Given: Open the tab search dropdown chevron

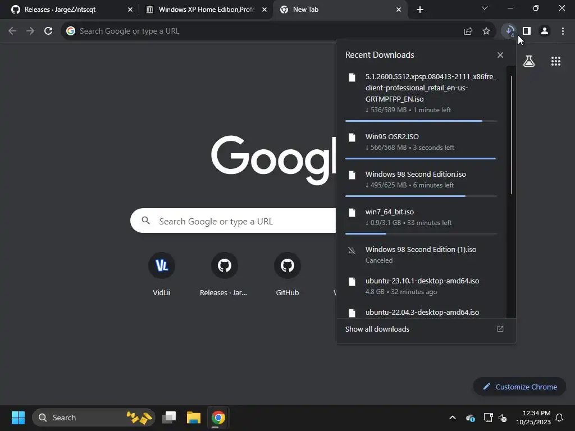Looking at the screenshot, I should point(485,8).
